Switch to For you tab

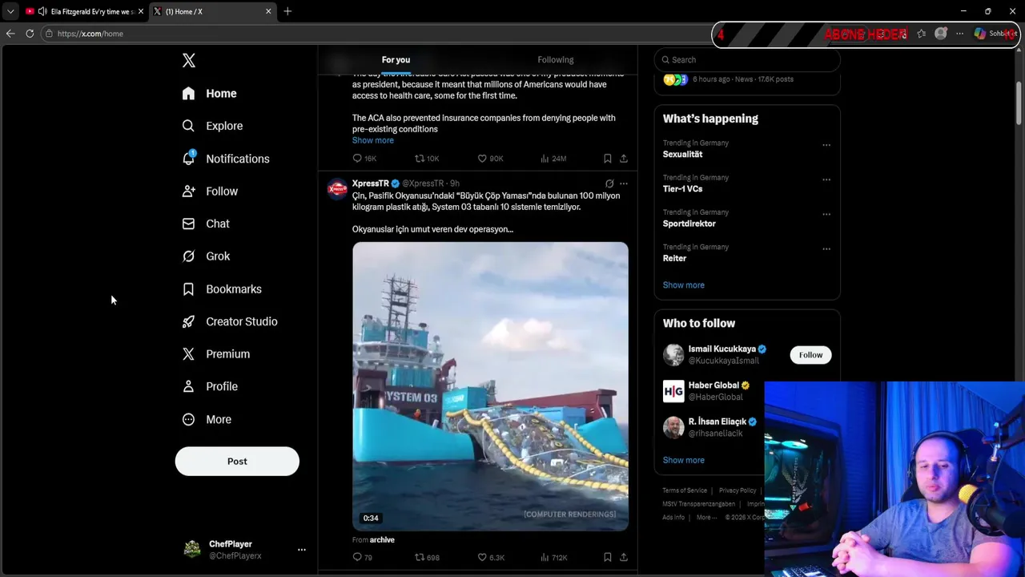[x=396, y=60]
